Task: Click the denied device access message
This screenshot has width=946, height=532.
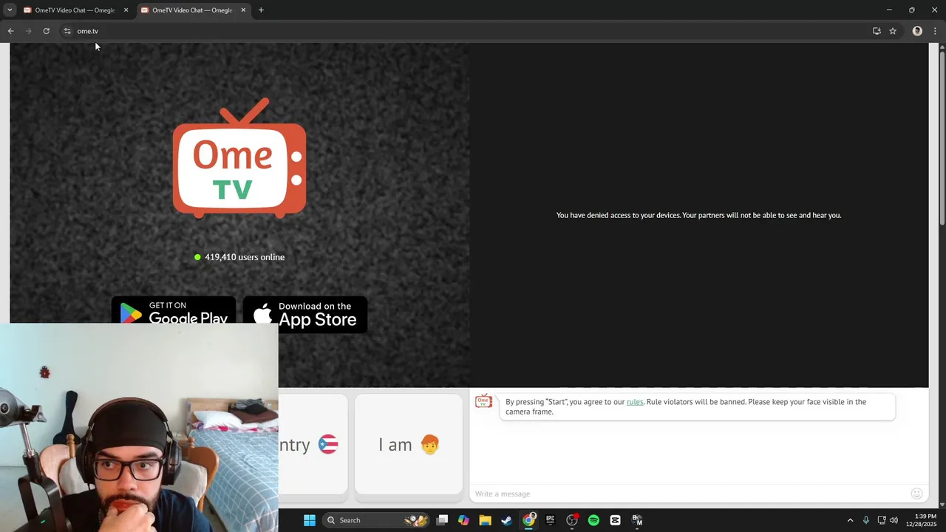Action: [698, 216]
